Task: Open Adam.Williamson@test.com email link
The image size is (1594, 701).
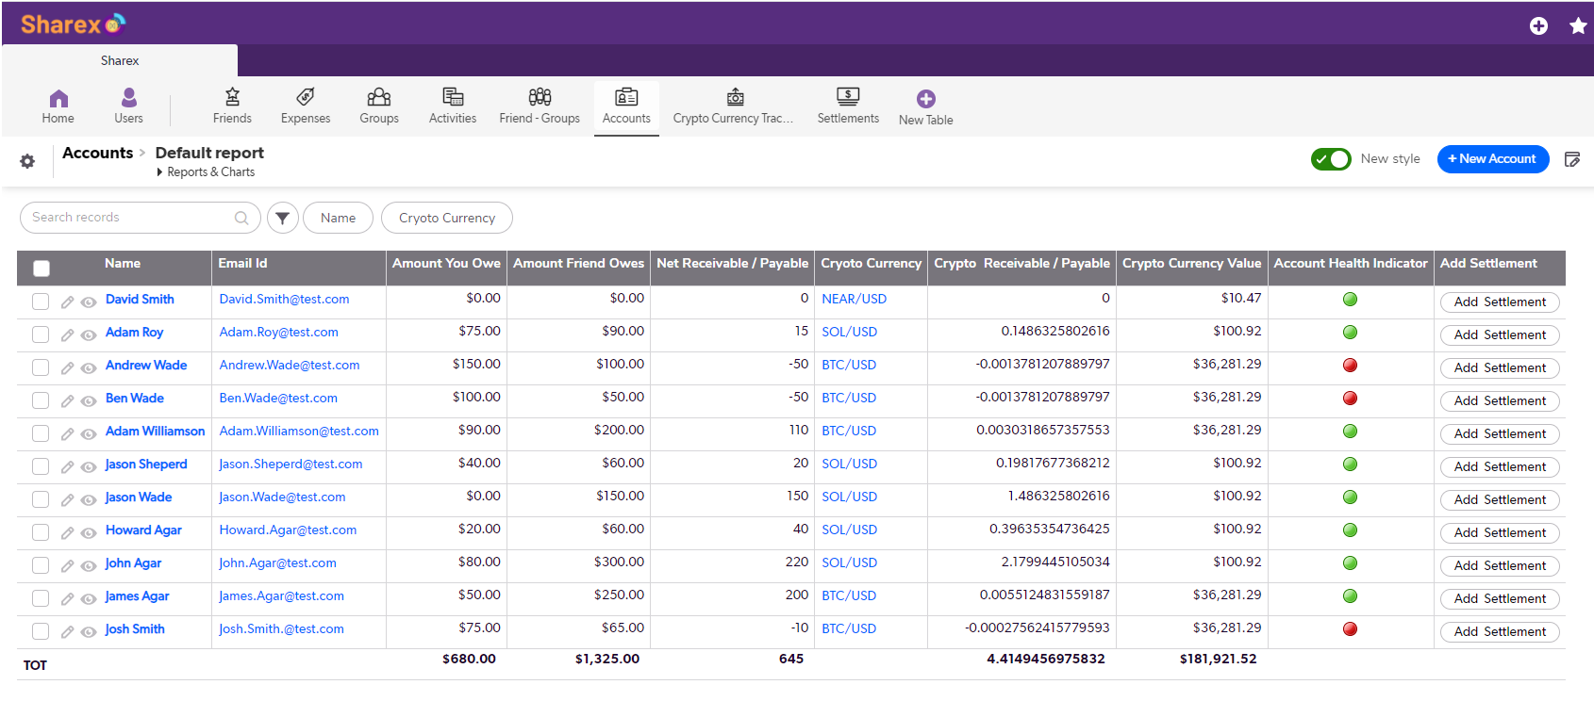Action: coord(299,432)
